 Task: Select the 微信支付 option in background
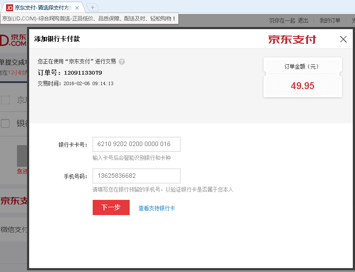13,229
